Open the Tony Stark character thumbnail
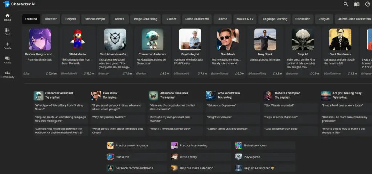This screenshot has width=372, height=174. pos(265,40)
